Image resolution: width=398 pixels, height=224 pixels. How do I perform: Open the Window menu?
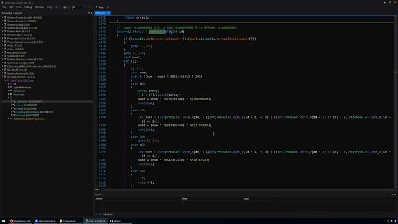click(x=39, y=7)
